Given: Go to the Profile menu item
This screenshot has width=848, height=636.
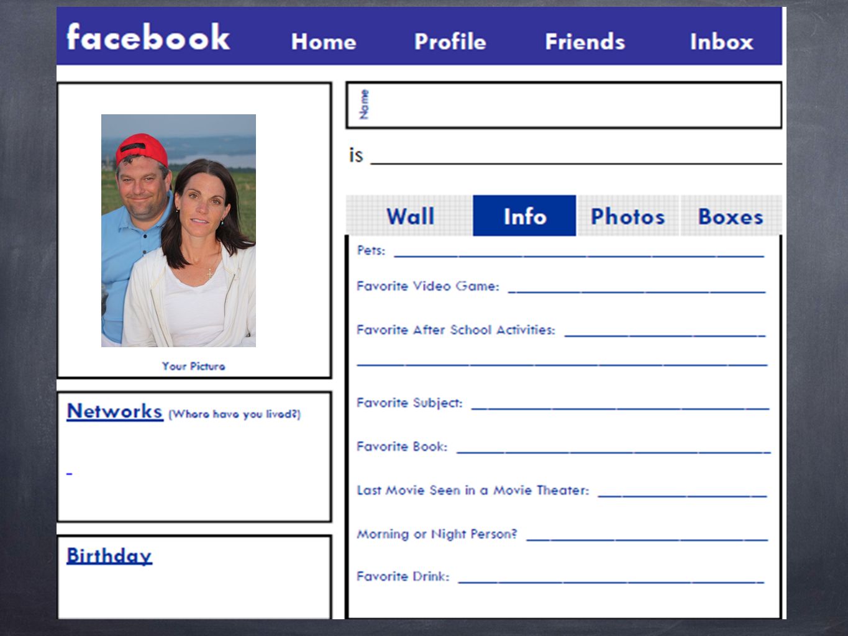Looking at the screenshot, I should coord(450,42).
